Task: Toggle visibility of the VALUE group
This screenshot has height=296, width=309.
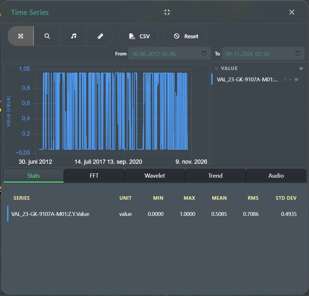Action: (301, 68)
